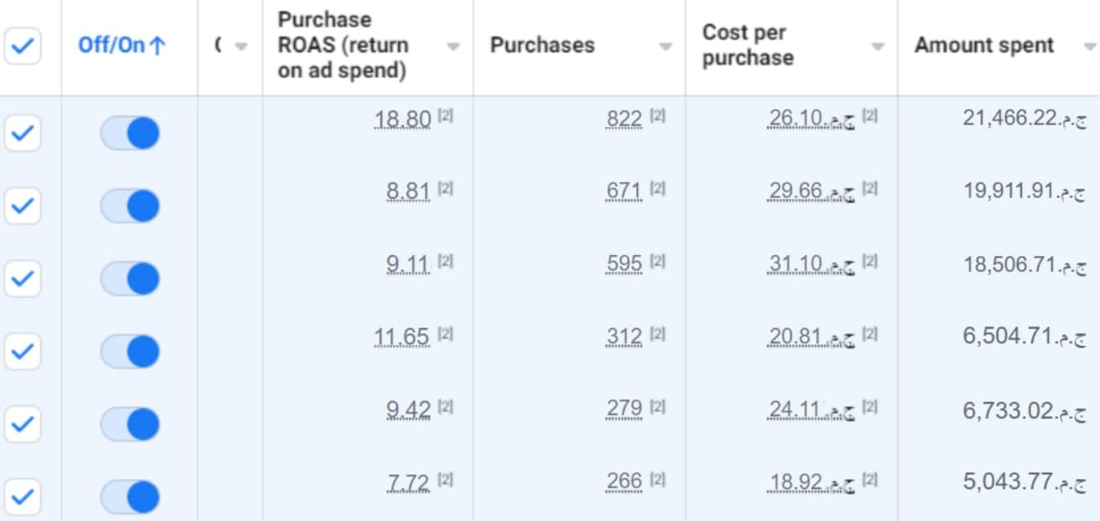Click the footnote [2] icon beside 822 purchases
Screen dimensions: 1100x521
[657, 117]
